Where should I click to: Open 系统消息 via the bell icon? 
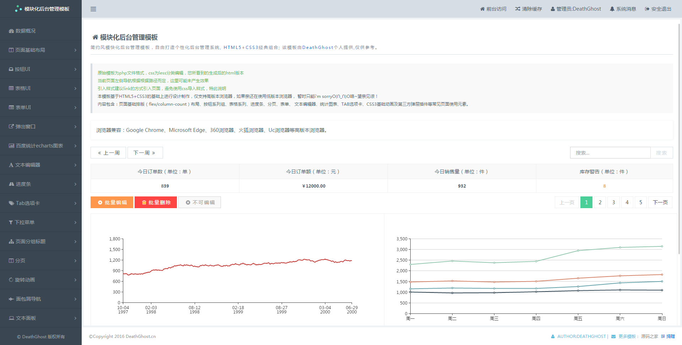click(x=611, y=9)
